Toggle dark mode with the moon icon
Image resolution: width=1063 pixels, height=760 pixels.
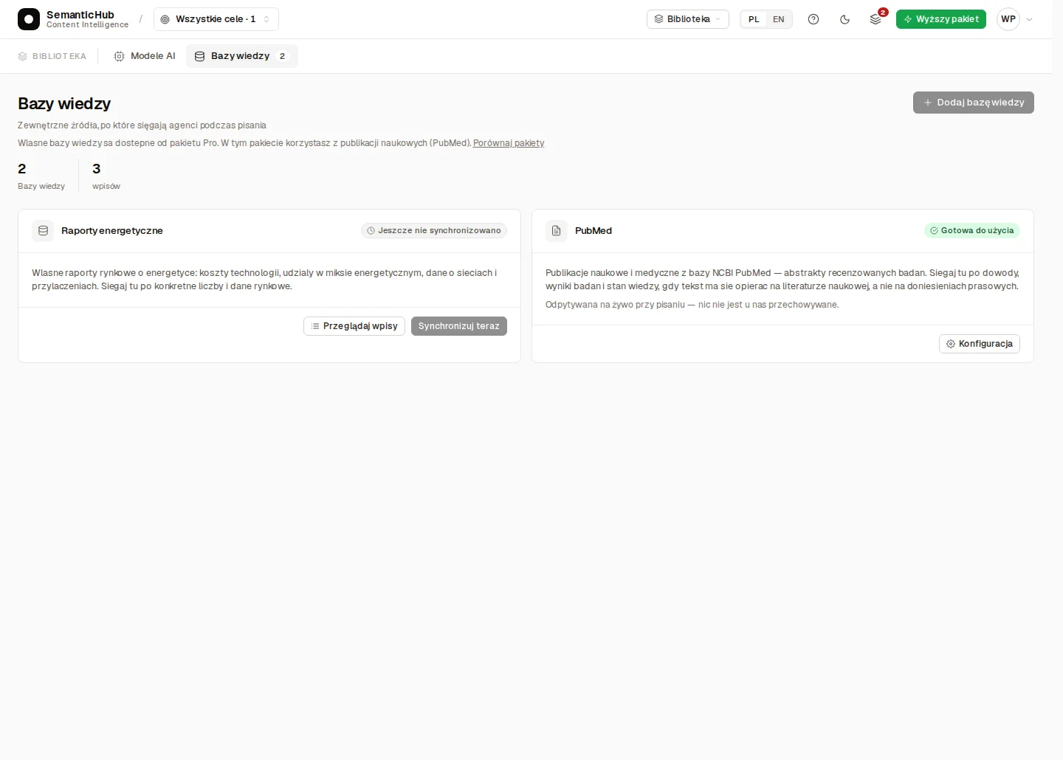(845, 19)
